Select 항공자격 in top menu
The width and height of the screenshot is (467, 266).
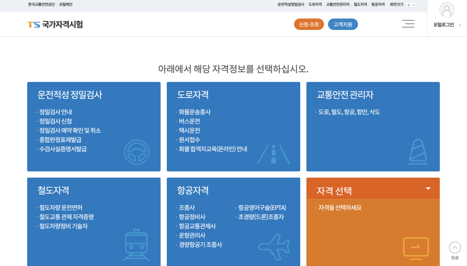coord(378,4)
